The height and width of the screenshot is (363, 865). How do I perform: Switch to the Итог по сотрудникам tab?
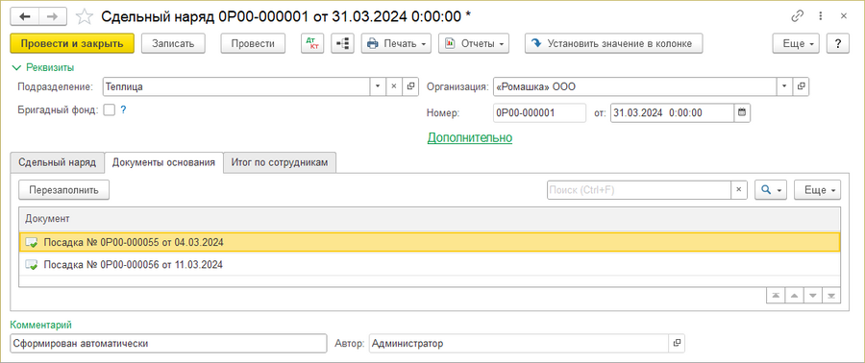(280, 162)
